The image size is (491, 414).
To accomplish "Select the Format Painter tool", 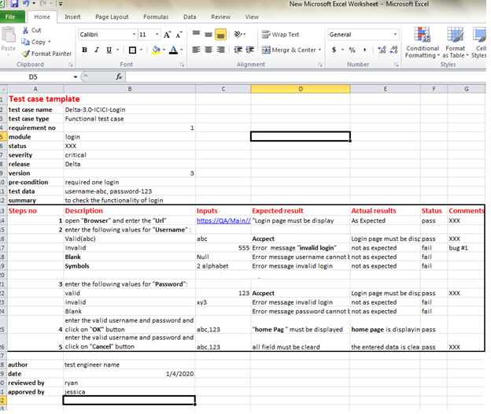I will [47, 54].
